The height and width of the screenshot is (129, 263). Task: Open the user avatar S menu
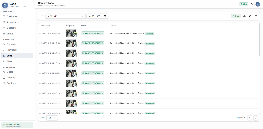coord(258,4)
